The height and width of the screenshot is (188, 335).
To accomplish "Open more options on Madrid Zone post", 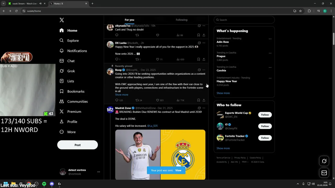I will 204,108.
